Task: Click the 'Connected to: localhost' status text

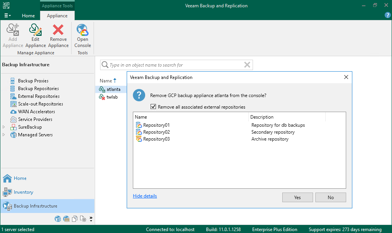Action: pos(170,230)
